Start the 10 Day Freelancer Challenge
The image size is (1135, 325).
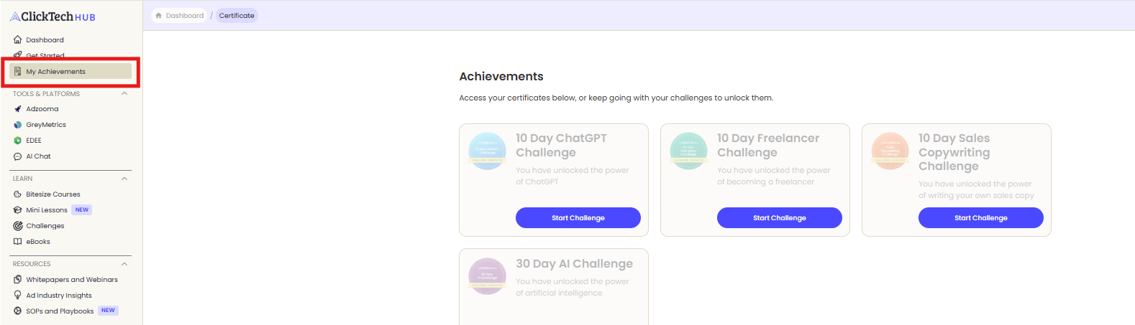coord(779,218)
